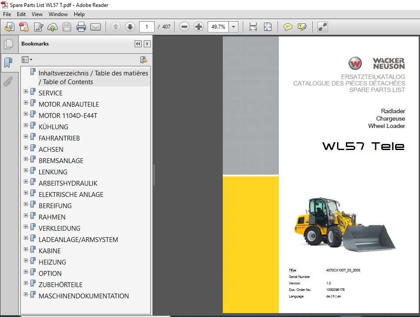Expand the ACHSEN bookmark
This screenshot has height=317, width=420.
[26, 148]
